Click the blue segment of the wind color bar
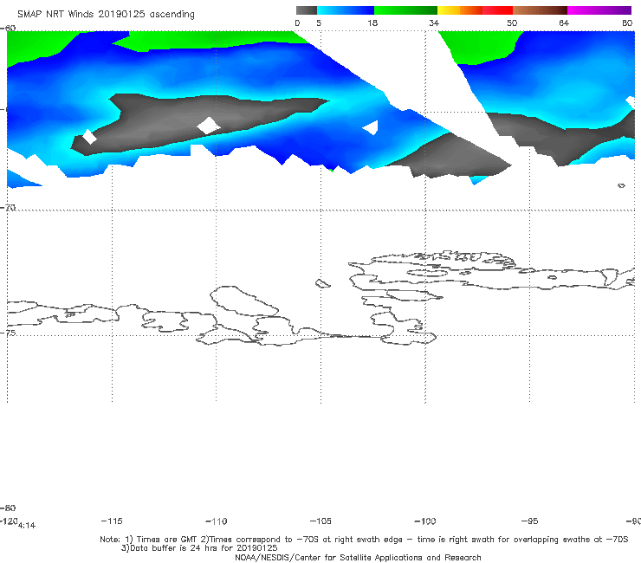This screenshot has height=563, width=641. (x=346, y=10)
